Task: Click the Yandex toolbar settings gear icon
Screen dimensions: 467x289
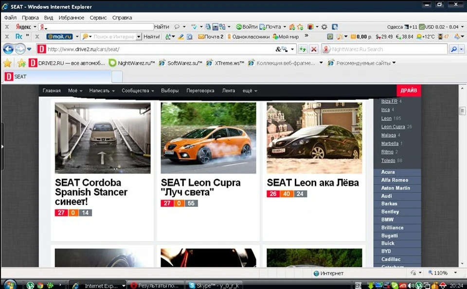Action: tap(324, 27)
